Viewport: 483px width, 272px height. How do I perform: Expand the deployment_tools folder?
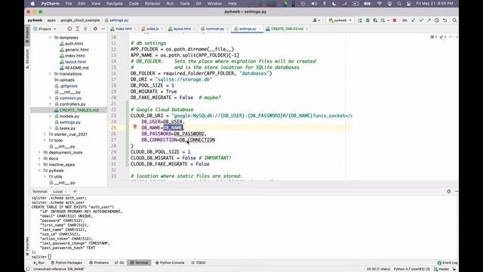pos(39,153)
